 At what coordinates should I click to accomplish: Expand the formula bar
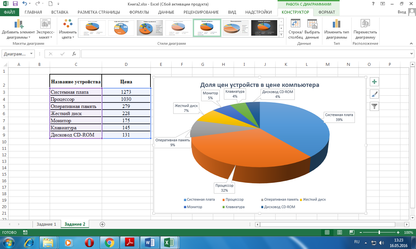[412, 54]
